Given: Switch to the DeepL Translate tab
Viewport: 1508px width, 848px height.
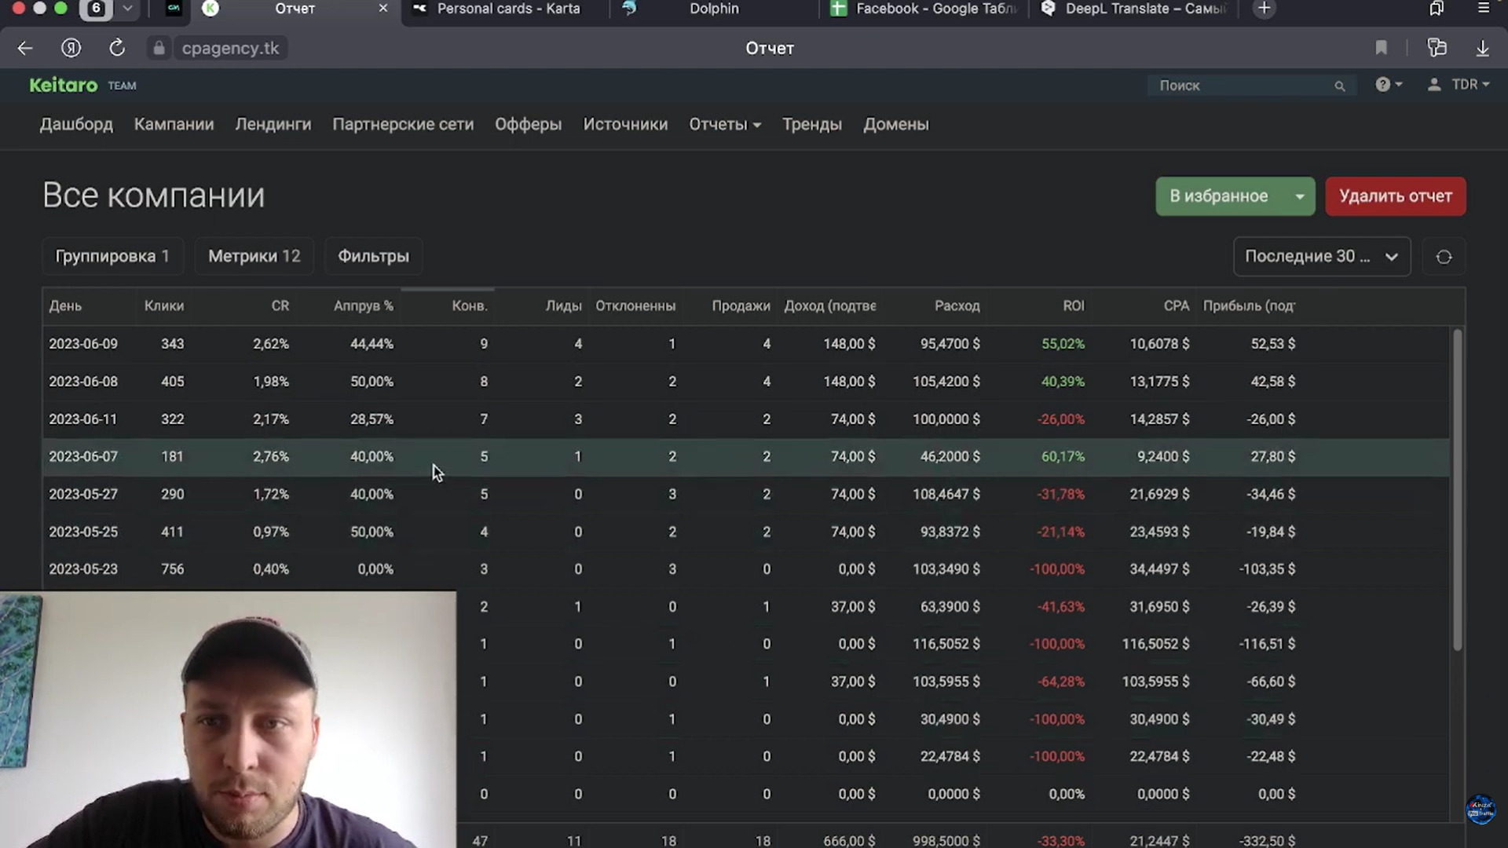Looking at the screenshot, I should coord(1135,9).
